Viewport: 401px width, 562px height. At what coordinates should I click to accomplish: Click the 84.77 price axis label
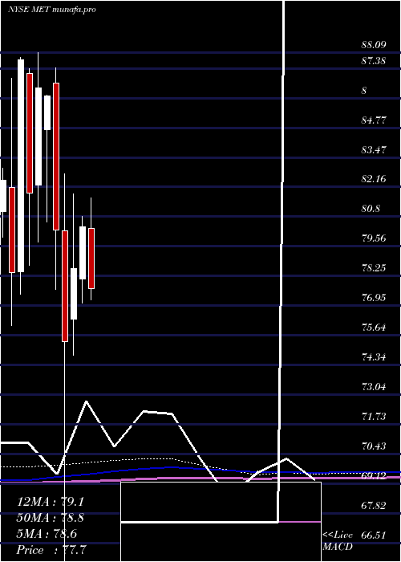point(374,120)
